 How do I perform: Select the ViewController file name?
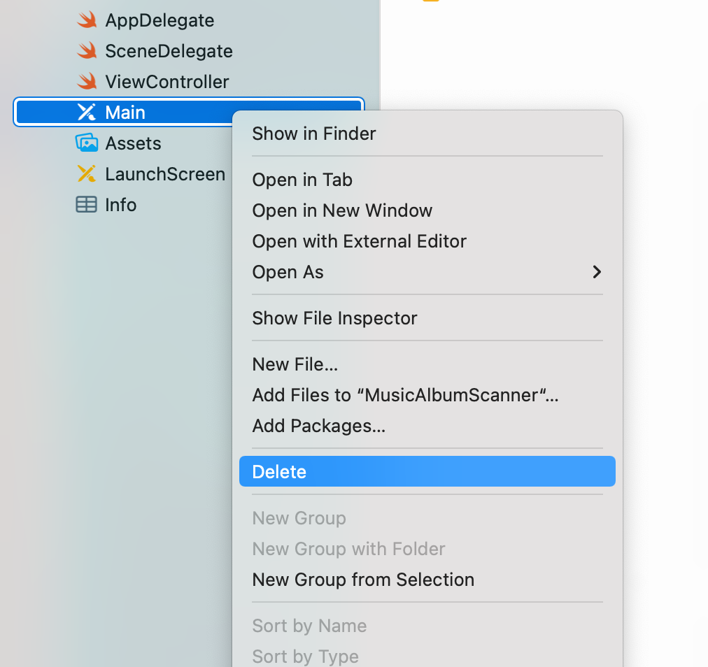click(167, 82)
